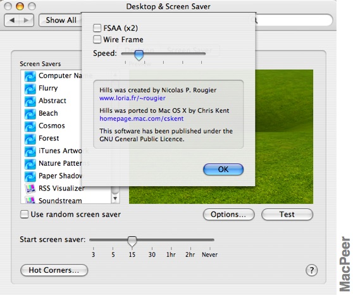Open the homepage.mac.com/cskent link
The image size is (353, 295).
click(x=141, y=118)
